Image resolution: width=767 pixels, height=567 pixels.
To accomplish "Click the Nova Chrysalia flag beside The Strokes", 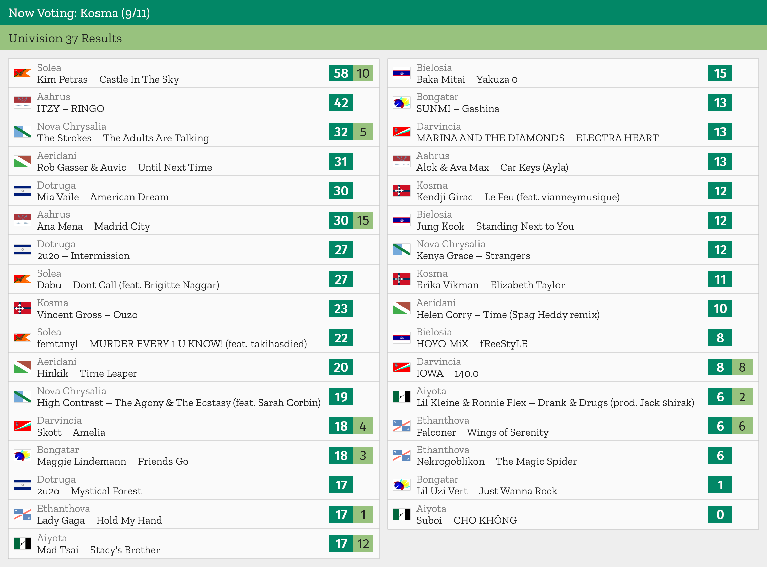I will point(22,132).
